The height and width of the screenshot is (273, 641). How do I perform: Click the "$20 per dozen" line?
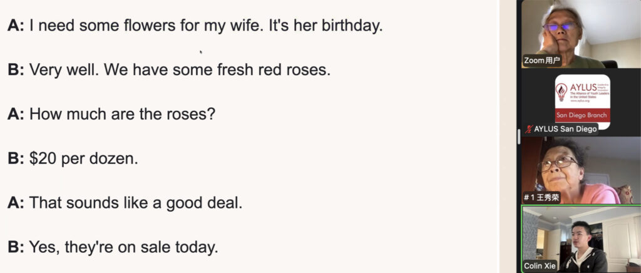click(x=73, y=158)
